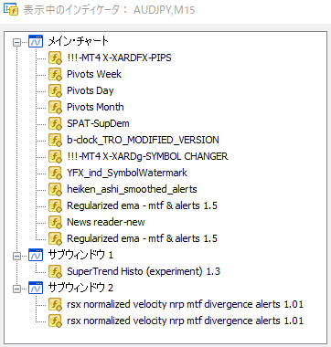Select the "Pivots Week" indicator
Image resolution: width=331 pixels, height=347 pixels.
tap(94, 74)
